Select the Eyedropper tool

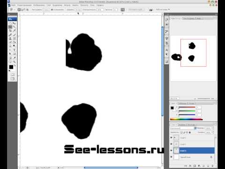[x=14, y=58]
